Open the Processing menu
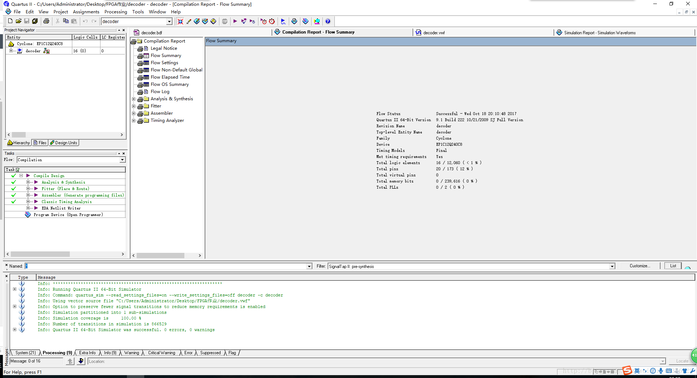 coord(116,12)
